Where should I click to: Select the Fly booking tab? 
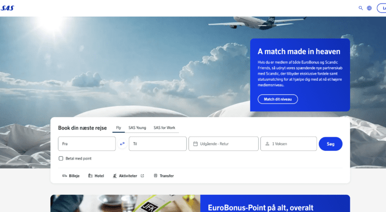119,128
